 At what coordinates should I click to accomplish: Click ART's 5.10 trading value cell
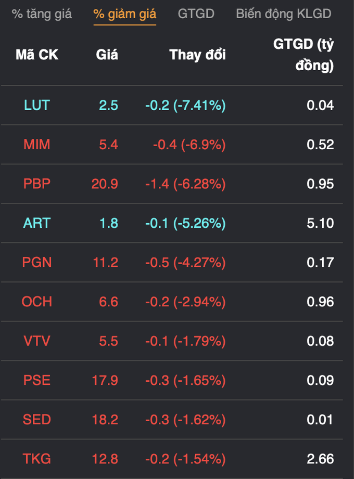tap(320, 223)
